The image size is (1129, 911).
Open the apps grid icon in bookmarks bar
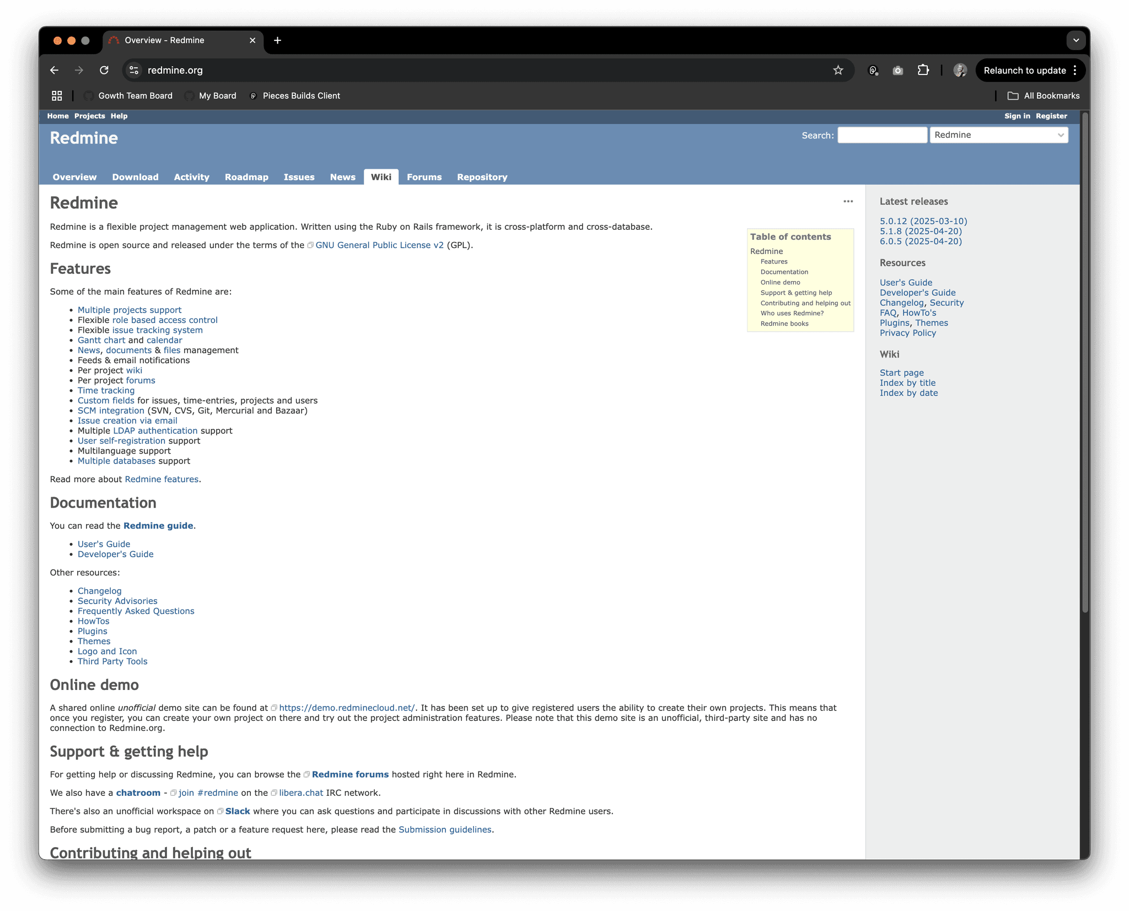click(x=57, y=96)
